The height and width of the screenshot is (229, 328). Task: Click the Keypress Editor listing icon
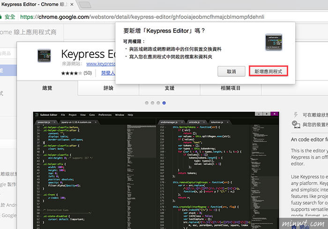point(44,56)
